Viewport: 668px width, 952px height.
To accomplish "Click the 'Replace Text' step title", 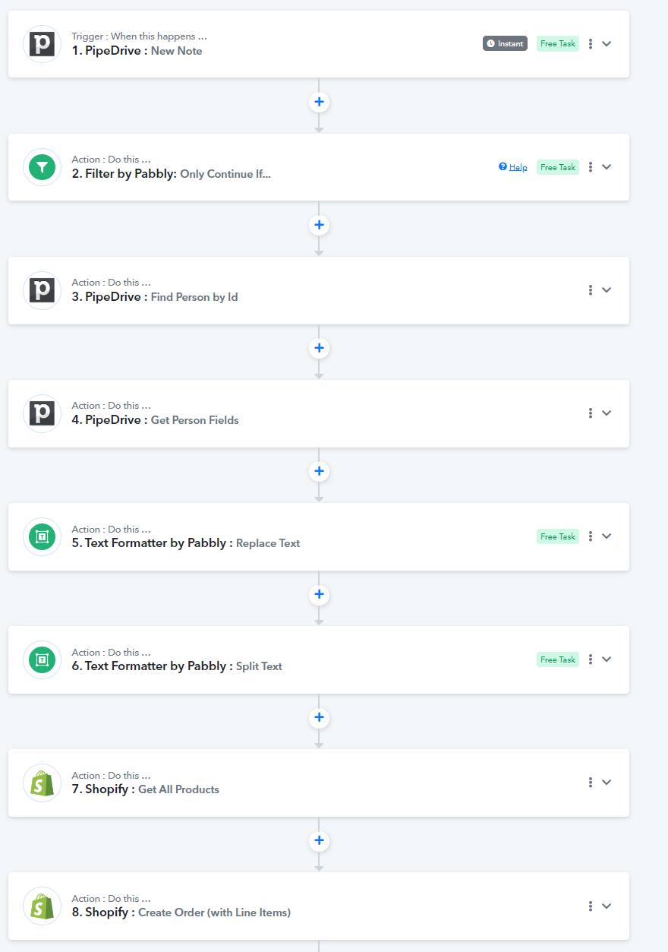I will click(x=268, y=543).
